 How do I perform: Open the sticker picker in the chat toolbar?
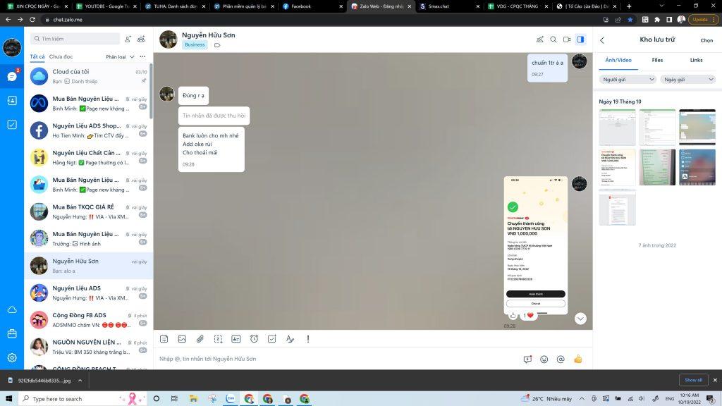(164, 339)
